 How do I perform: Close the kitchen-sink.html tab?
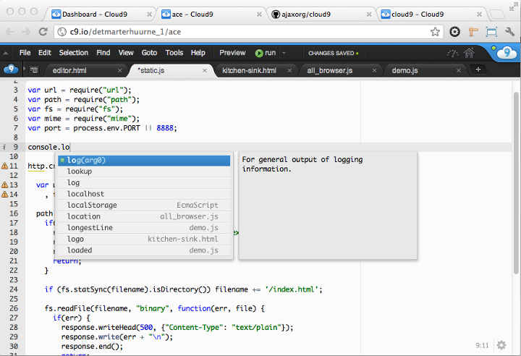pyautogui.click(x=289, y=70)
